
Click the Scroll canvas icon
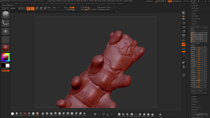pyautogui.click(x=183, y=19)
